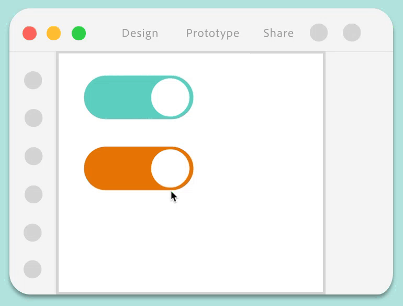Click empty white canvas area below the toggles
403x306 pixels.
(x=191, y=246)
